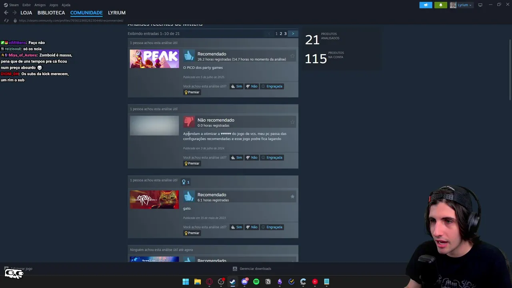
Task: Click Premiar on the Não recomendado review
Action: click(x=192, y=163)
